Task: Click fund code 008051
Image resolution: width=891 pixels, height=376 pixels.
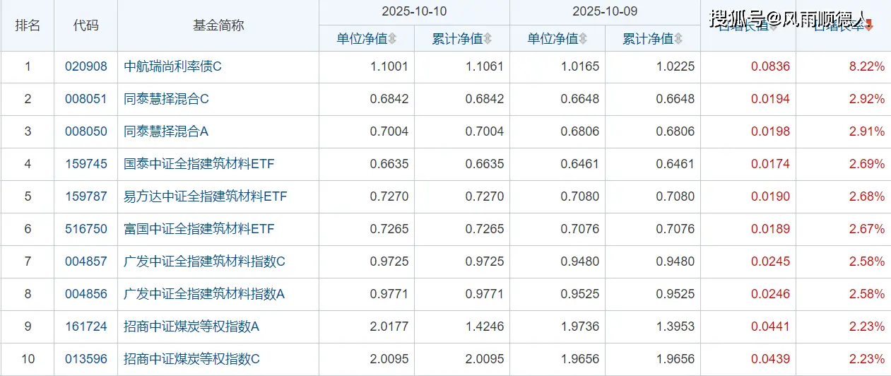Action: point(86,100)
